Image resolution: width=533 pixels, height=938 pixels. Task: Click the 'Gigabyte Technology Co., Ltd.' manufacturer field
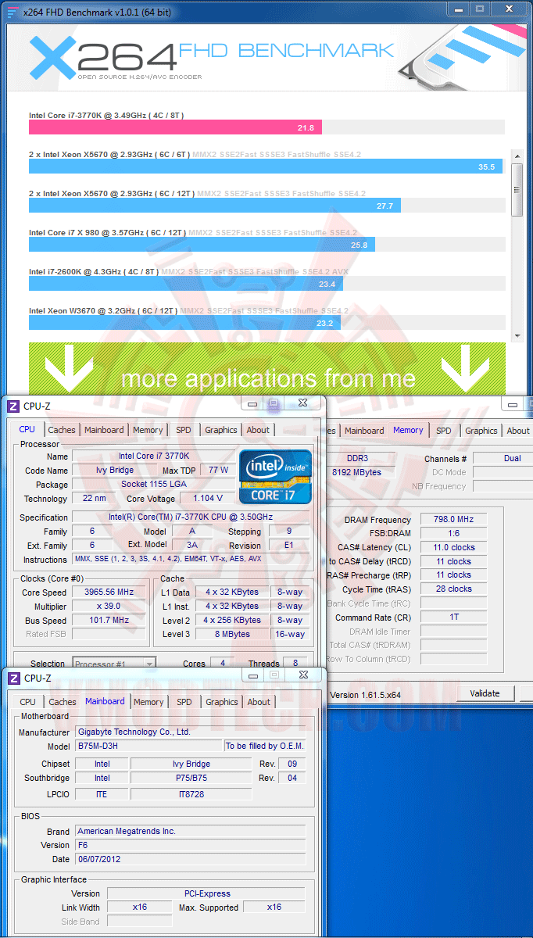190,732
